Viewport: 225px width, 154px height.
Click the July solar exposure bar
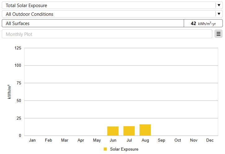tap(129, 131)
